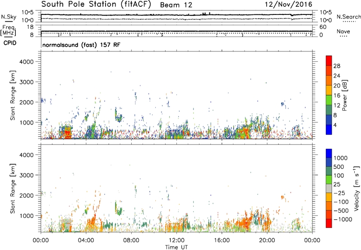Click the Velocity [m s⁻¹] colorbar title
361x250 pixels.
click(356, 188)
